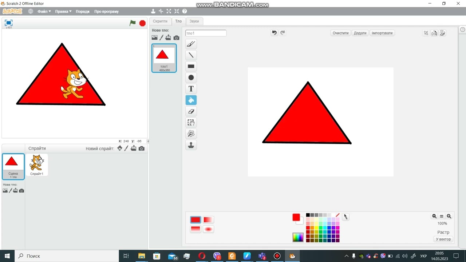The image size is (466, 262).
Task: Upload backdrop from file in Тло tab
Action: (x=168, y=37)
